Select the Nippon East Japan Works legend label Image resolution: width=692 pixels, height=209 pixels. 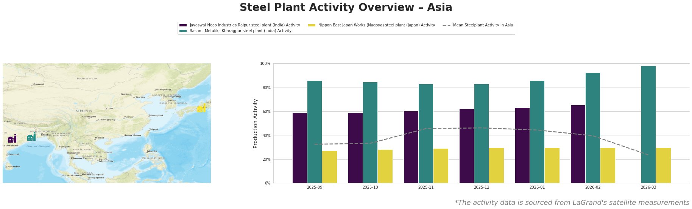pyautogui.click(x=376, y=25)
